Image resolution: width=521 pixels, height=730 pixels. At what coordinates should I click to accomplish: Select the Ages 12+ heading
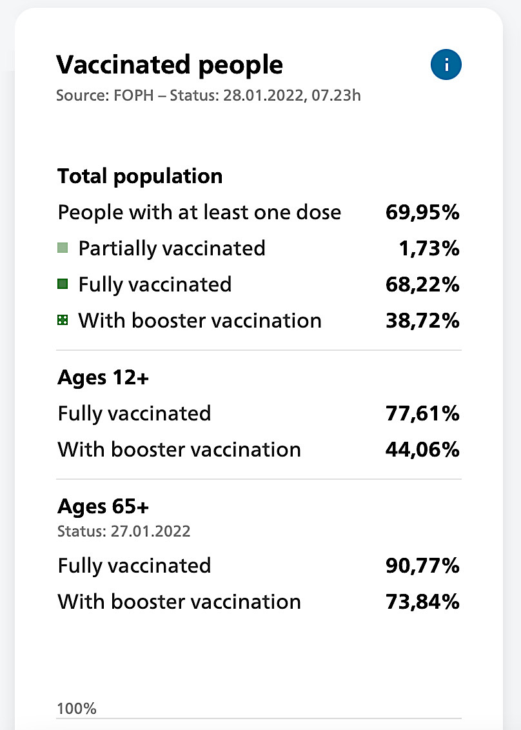pos(103,377)
